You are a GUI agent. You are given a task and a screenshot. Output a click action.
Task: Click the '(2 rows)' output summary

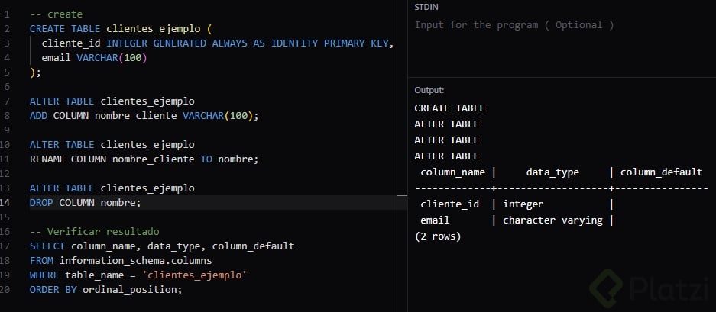[438, 236]
